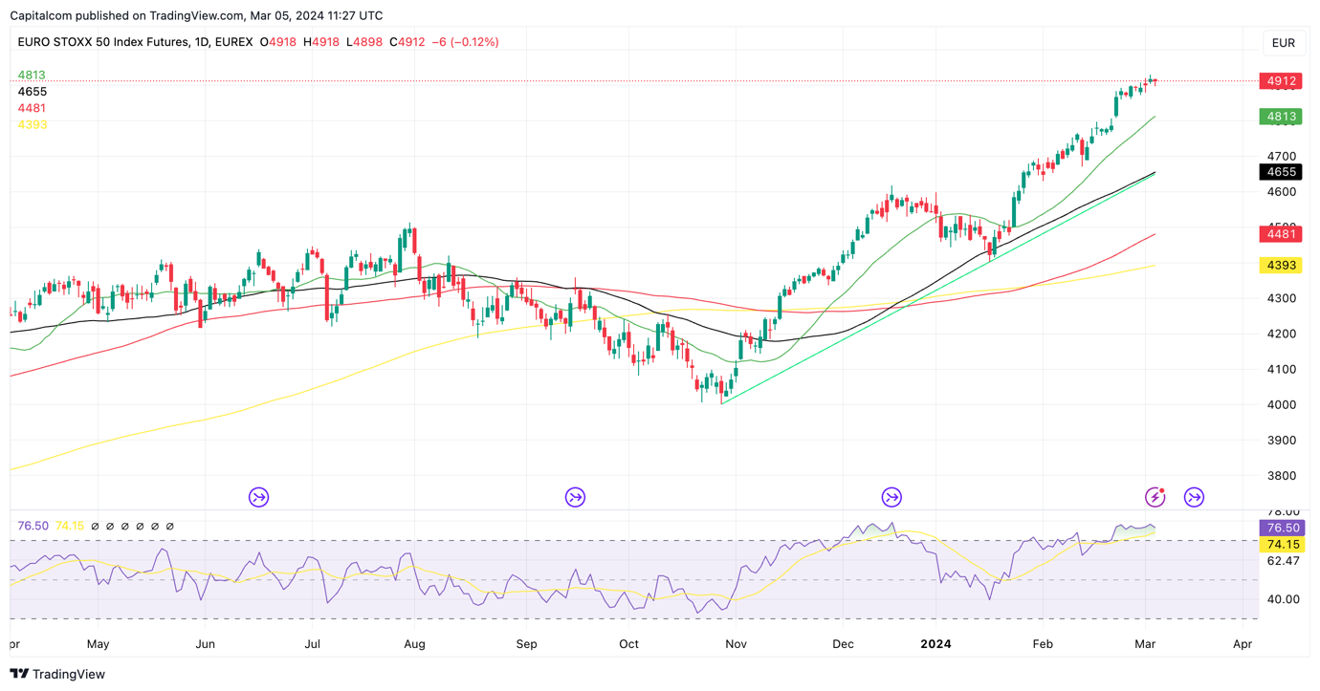
Task: Click the yellow 4393 moving average price label
Action: pos(1281,265)
